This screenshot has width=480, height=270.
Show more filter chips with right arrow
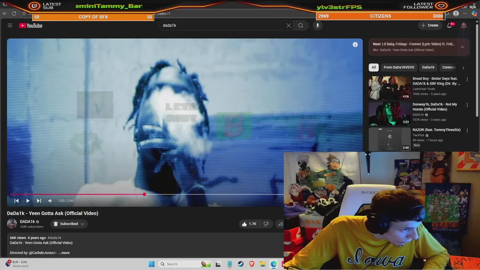pyautogui.click(x=463, y=68)
